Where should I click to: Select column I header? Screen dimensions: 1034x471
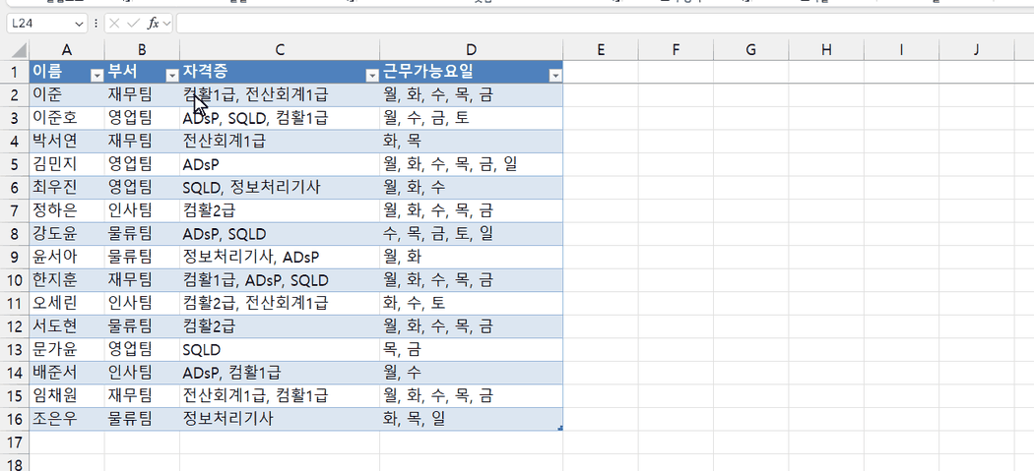point(901,50)
